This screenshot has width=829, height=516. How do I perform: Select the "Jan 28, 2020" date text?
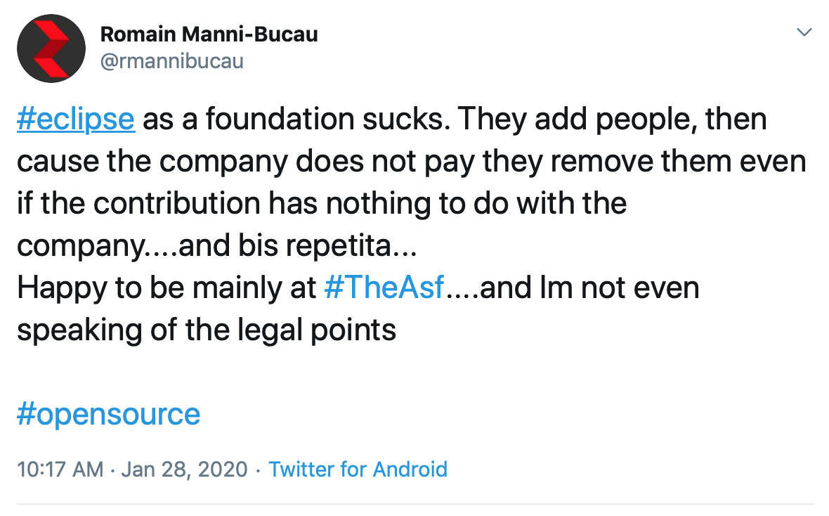184,469
